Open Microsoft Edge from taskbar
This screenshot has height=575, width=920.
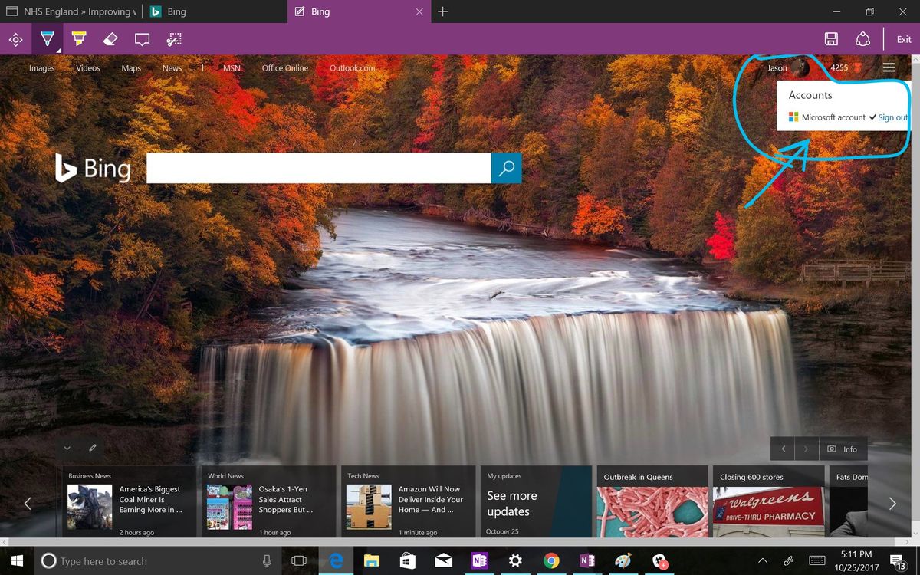coord(335,561)
